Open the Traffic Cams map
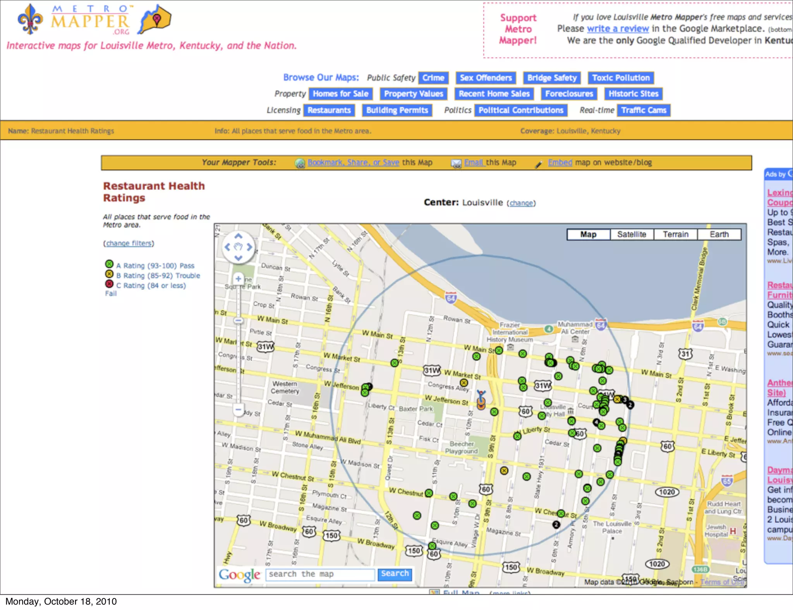 [x=644, y=110]
